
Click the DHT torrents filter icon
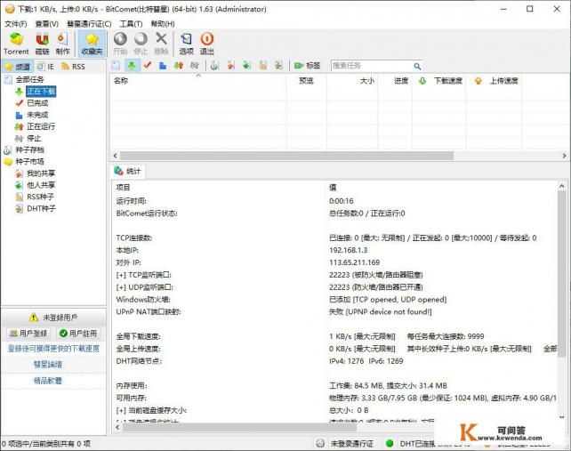(278, 66)
